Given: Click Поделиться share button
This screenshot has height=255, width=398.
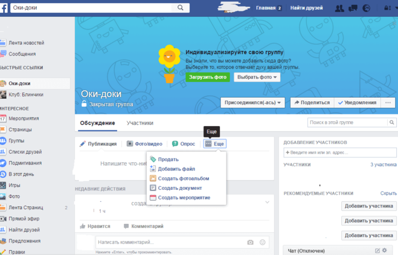Looking at the screenshot, I should point(312,102).
